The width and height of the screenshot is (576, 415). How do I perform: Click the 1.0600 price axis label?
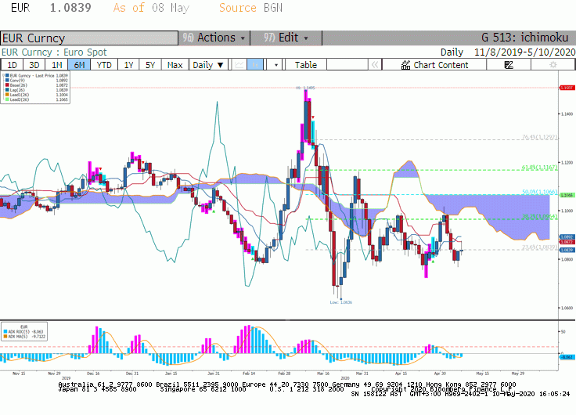click(x=567, y=308)
